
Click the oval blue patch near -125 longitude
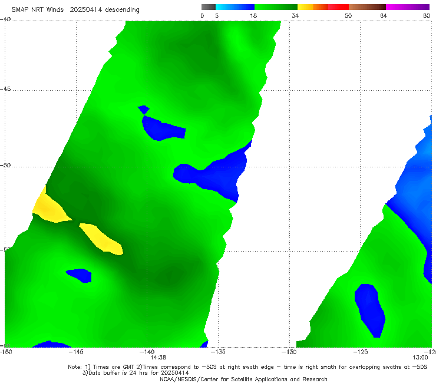click(370, 310)
